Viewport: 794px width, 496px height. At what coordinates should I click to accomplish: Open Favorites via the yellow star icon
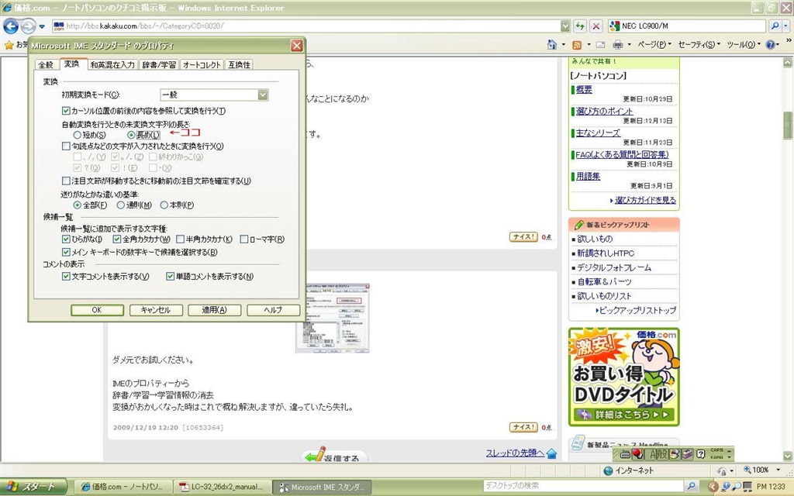[x=9, y=45]
